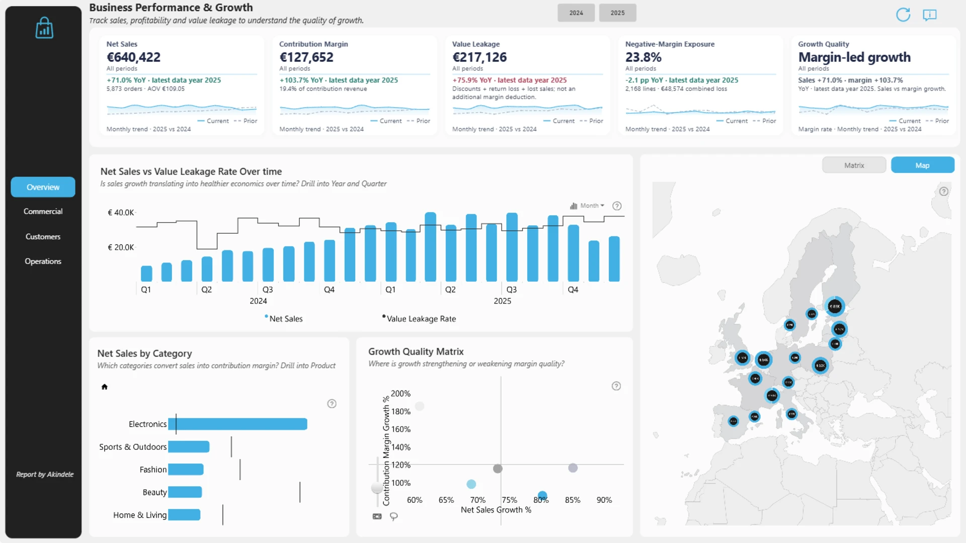Click the vertical zoom slider handle in matrix
Image resolution: width=966 pixels, height=543 pixels.
tap(377, 488)
